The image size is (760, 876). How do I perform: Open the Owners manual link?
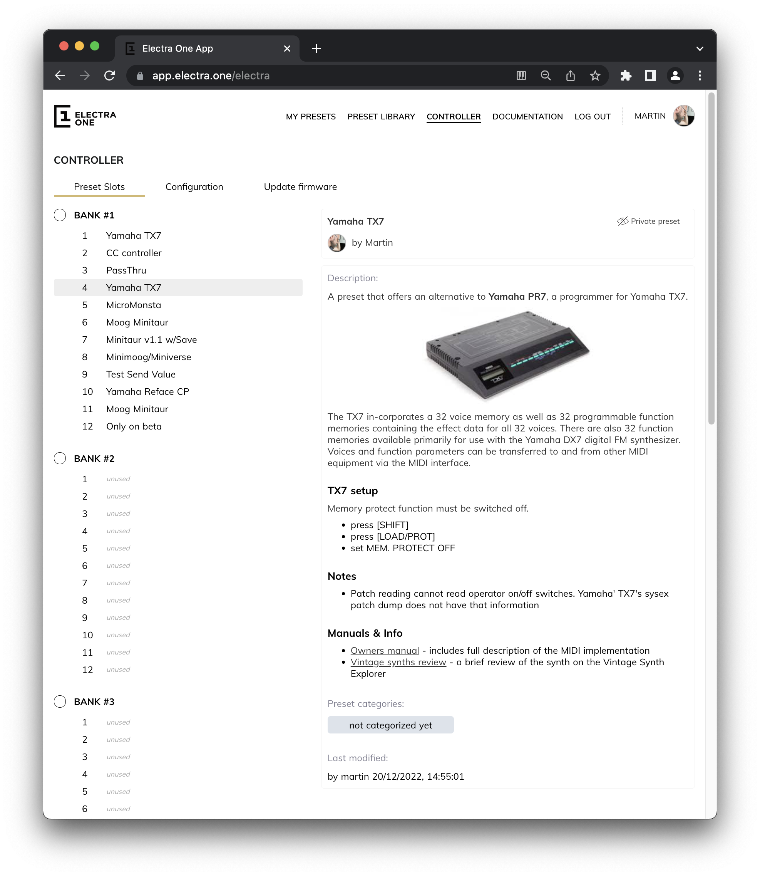(x=384, y=651)
